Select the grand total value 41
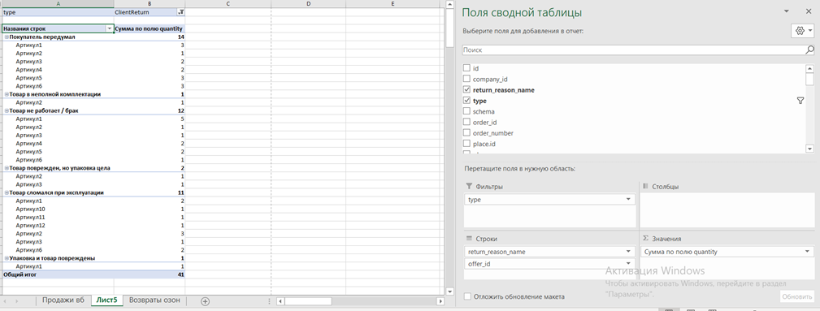 [x=150, y=274]
